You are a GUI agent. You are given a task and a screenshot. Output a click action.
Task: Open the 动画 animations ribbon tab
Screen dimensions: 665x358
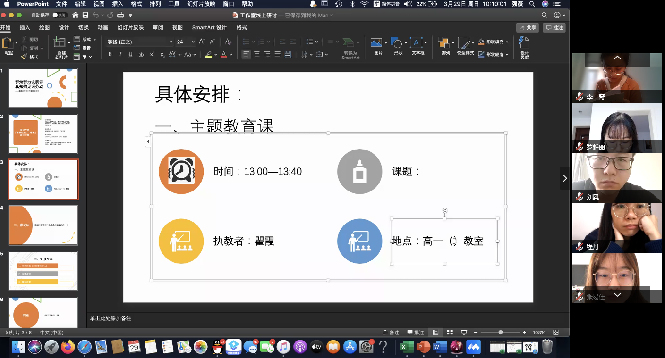coord(103,28)
